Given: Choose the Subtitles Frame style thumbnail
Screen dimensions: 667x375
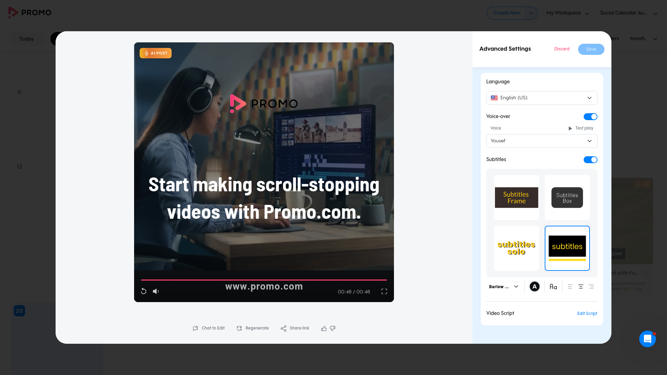Looking at the screenshot, I should pos(516,198).
